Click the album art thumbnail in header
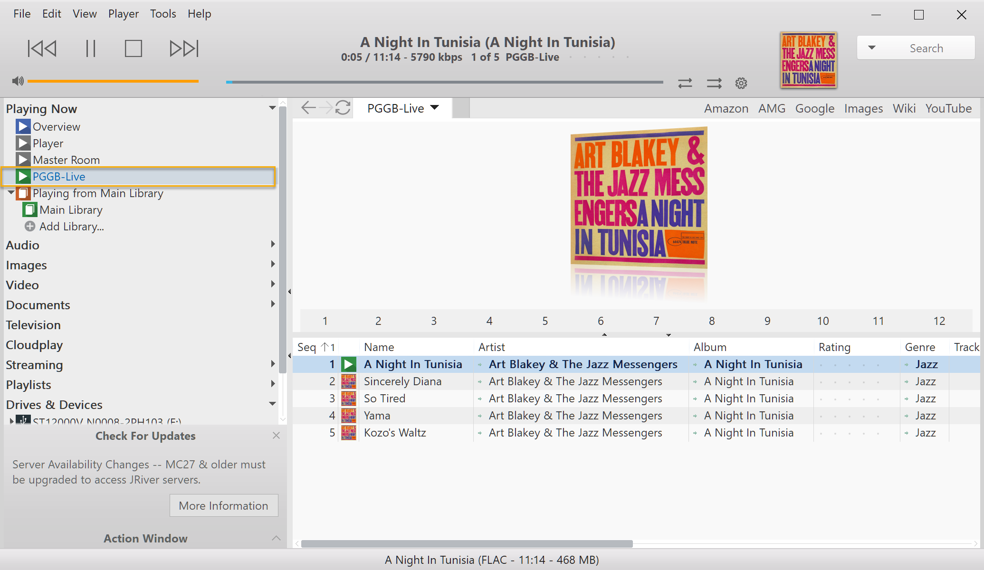The width and height of the screenshot is (984, 570). click(808, 60)
